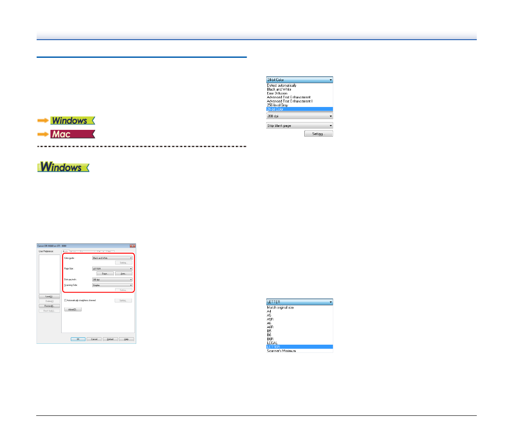Screen dimensions: 513x440
Task: Click the Windows link badge near the top
Action: 72,121
